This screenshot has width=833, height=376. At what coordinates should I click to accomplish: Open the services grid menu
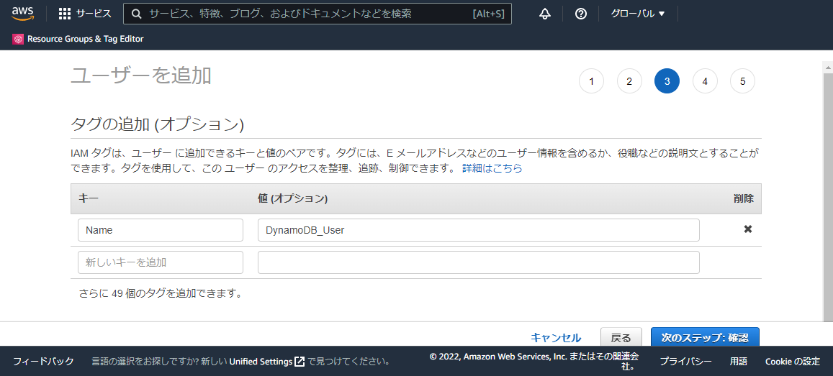65,14
